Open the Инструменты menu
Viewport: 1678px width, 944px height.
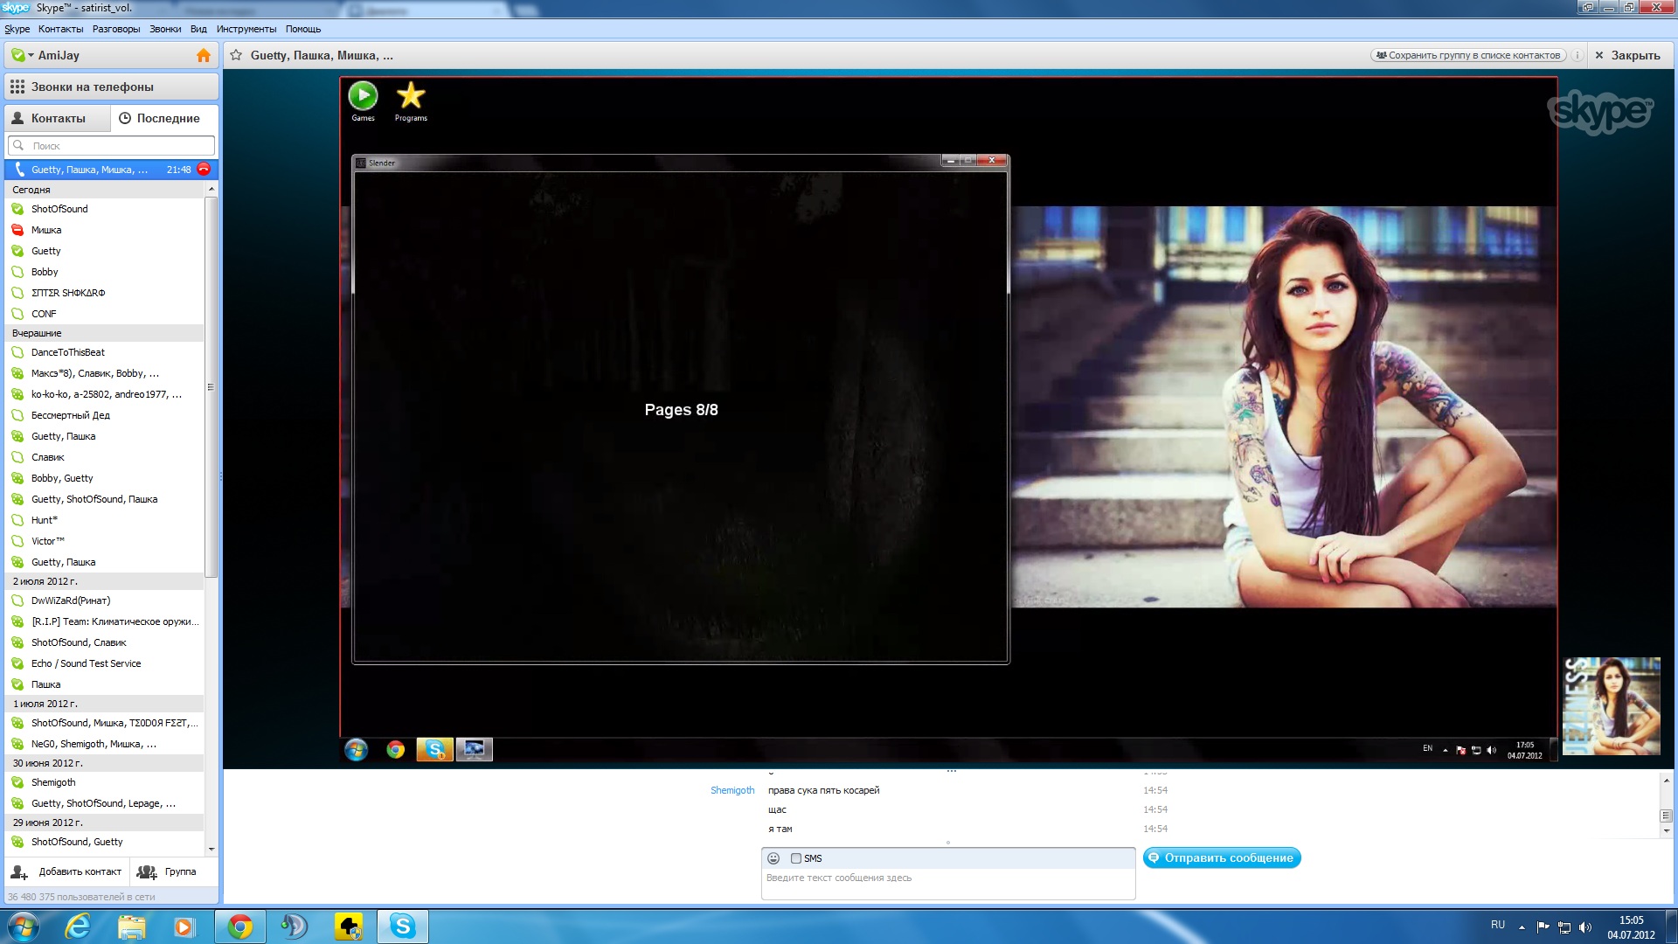coord(246,29)
